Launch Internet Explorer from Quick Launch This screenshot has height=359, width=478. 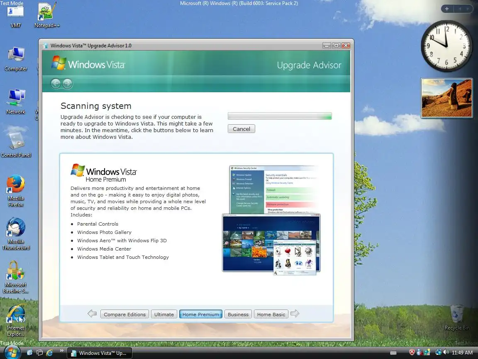(49, 353)
